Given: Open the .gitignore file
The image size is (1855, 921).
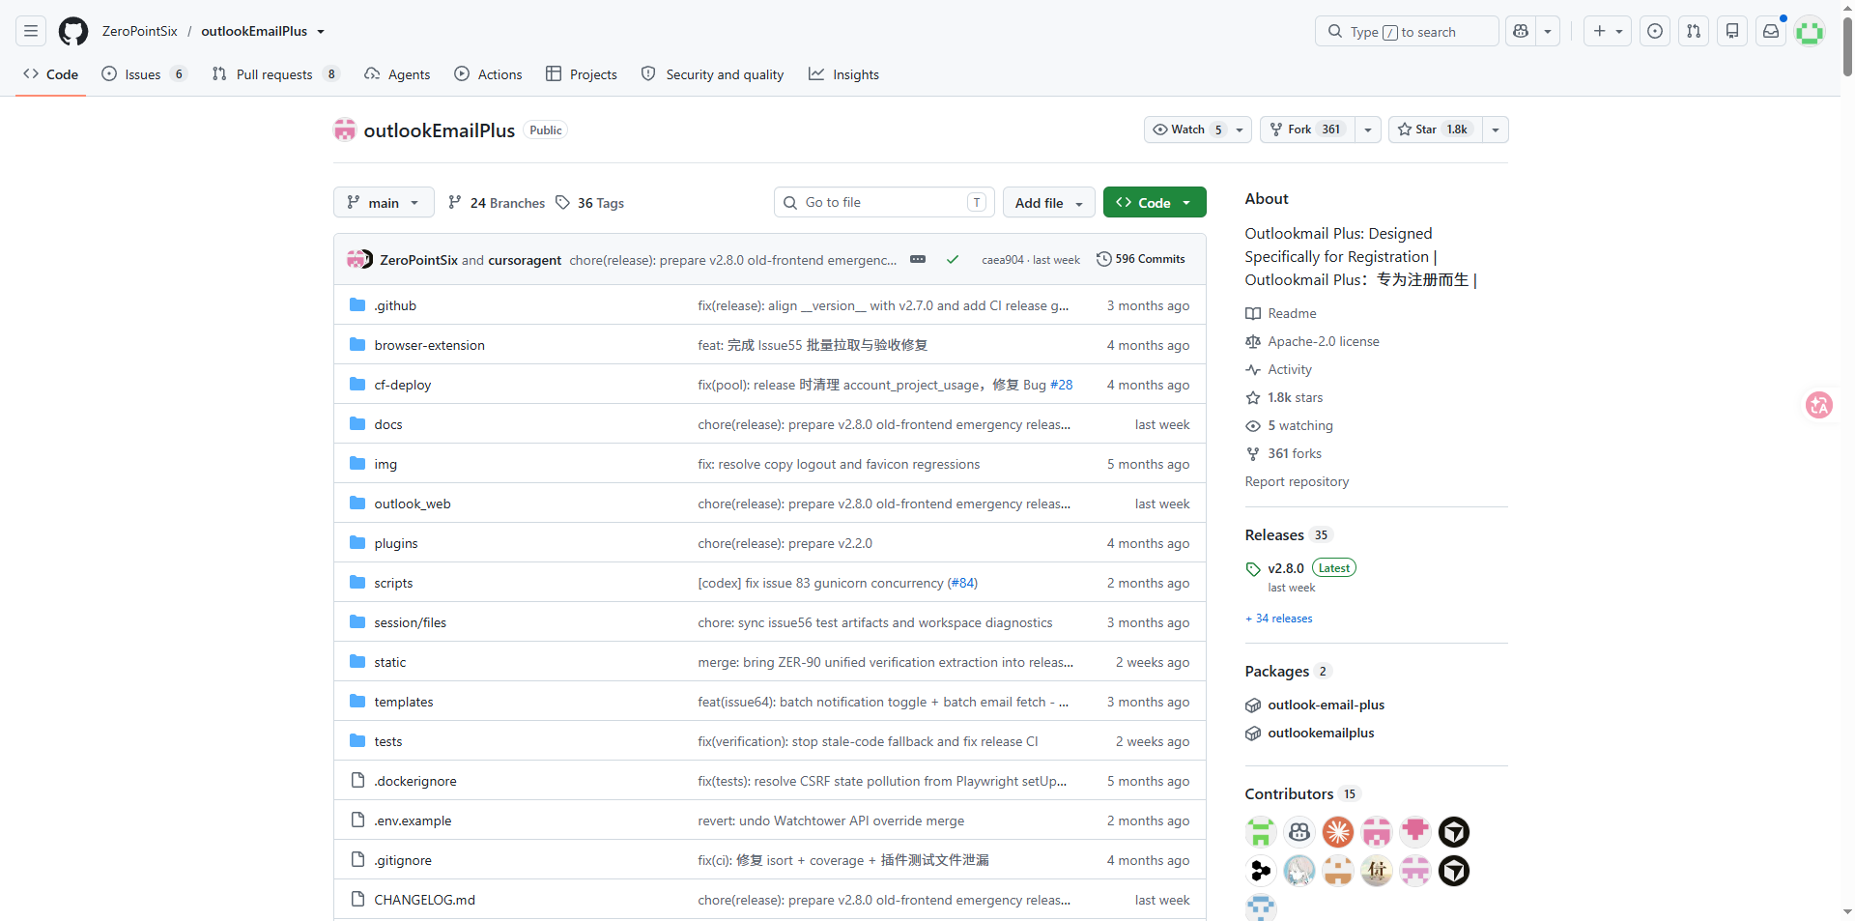Looking at the screenshot, I should coord(403,860).
